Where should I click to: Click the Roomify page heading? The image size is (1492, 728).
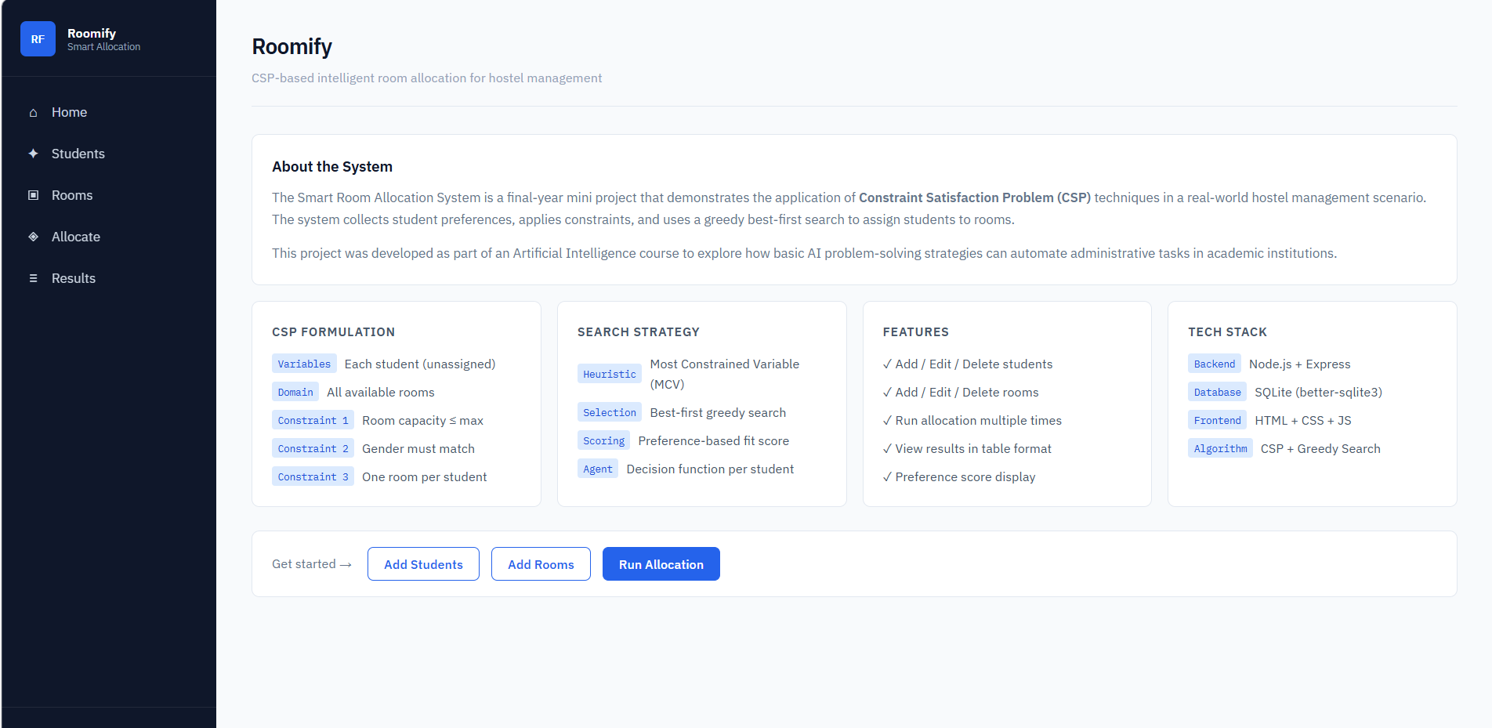pyautogui.click(x=292, y=47)
